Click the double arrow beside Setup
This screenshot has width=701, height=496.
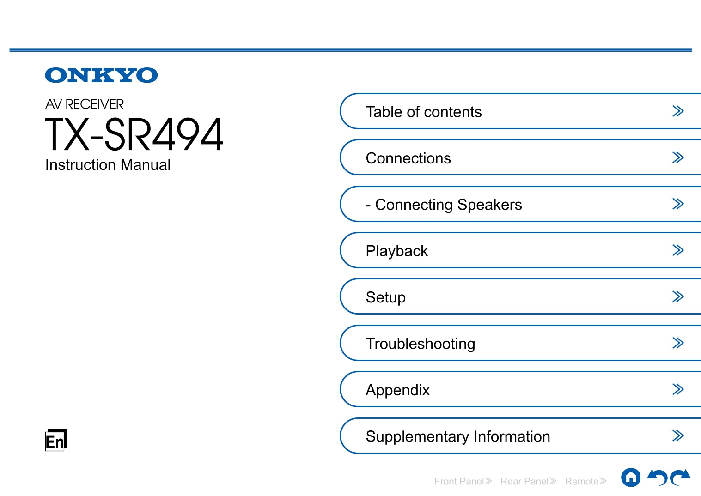(x=677, y=296)
